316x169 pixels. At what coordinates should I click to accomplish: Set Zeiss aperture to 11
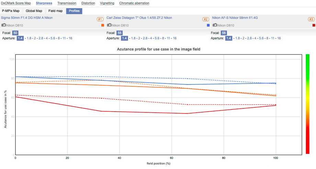coord(168,38)
